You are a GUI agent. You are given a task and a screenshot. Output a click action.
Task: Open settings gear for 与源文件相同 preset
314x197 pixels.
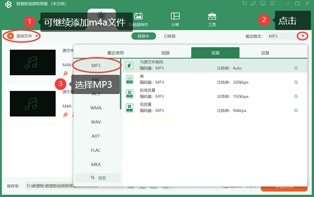[x=296, y=68]
